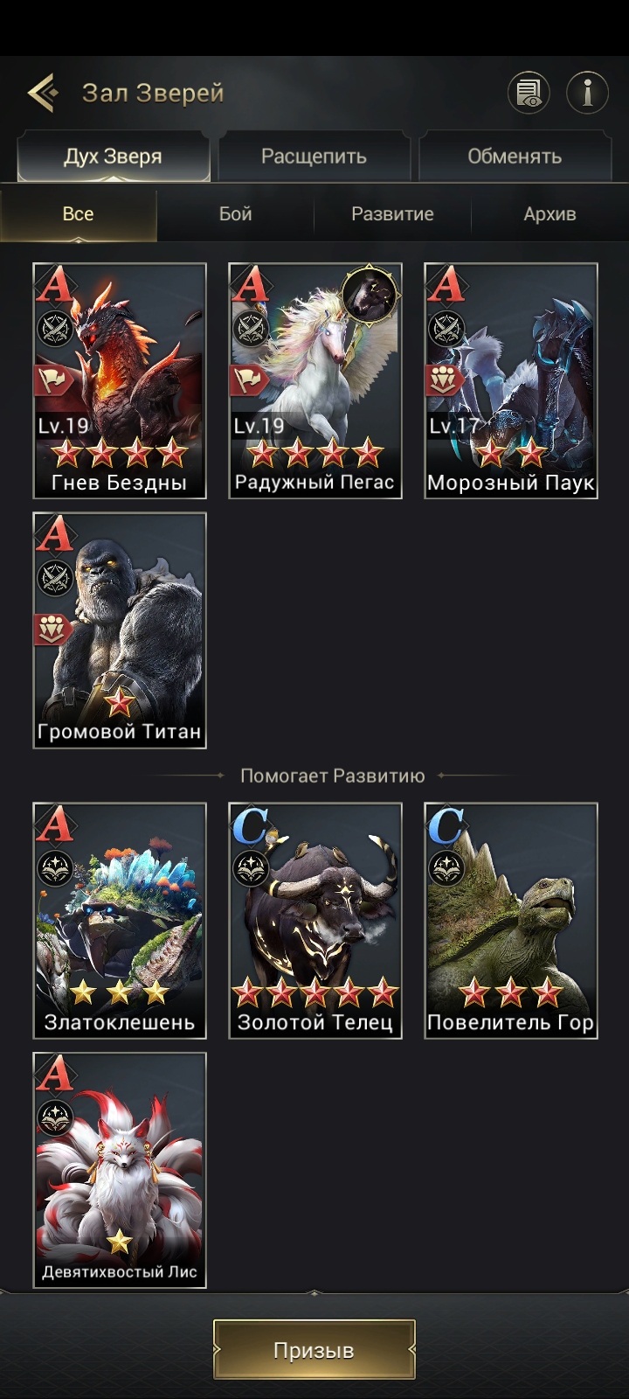Tap fist badge icon on Громовой Титан card
629x1399 pixels.
[x=52, y=630]
